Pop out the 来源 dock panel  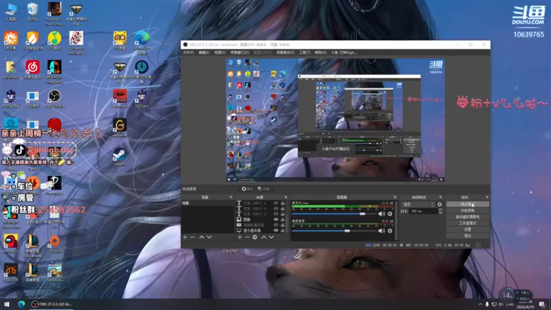click(286, 197)
